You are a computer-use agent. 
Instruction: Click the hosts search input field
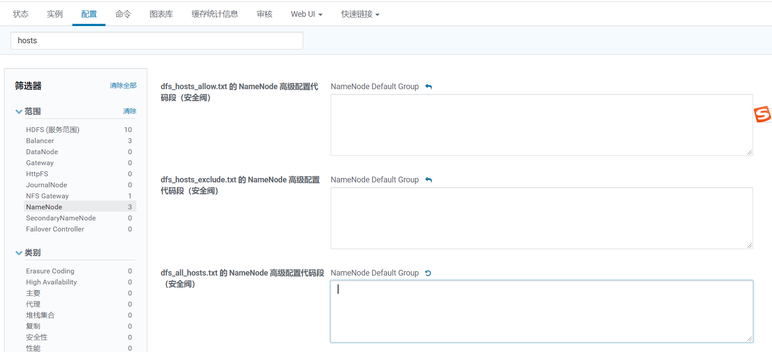(x=157, y=41)
